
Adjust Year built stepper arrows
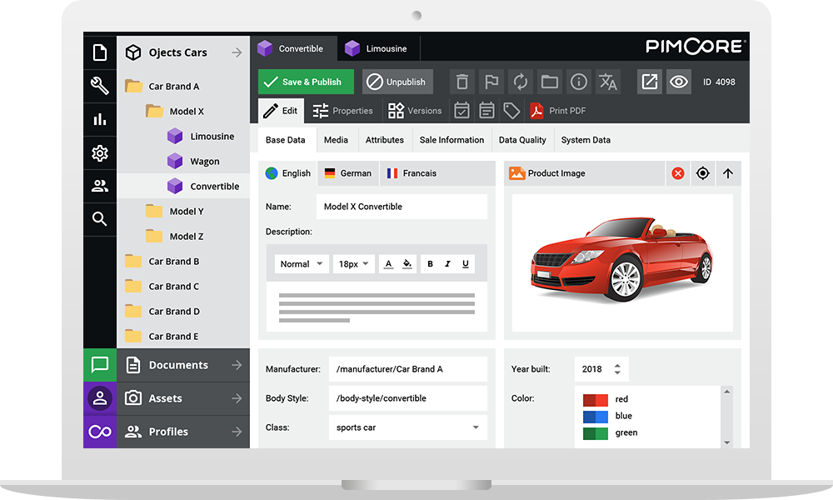(x=617, y=369)
